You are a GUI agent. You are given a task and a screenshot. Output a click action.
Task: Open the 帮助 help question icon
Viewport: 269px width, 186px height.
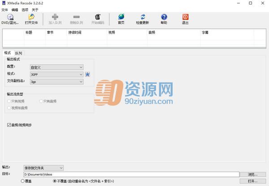[x=164, y=17]
